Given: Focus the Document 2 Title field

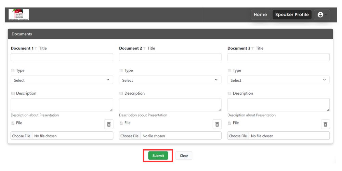Looking at the screenshot, I should coord(170,57).
